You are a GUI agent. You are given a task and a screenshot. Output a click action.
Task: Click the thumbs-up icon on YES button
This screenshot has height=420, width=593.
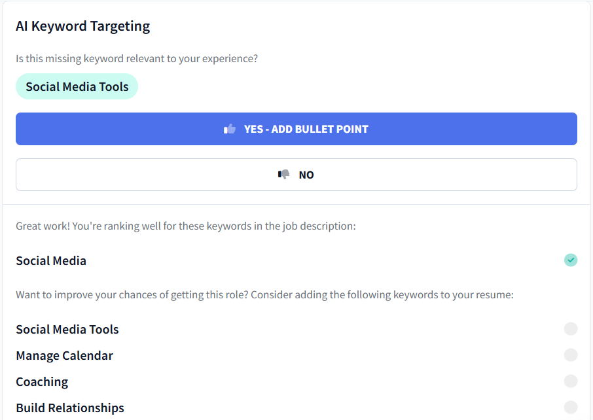click(x=230, y=128)
